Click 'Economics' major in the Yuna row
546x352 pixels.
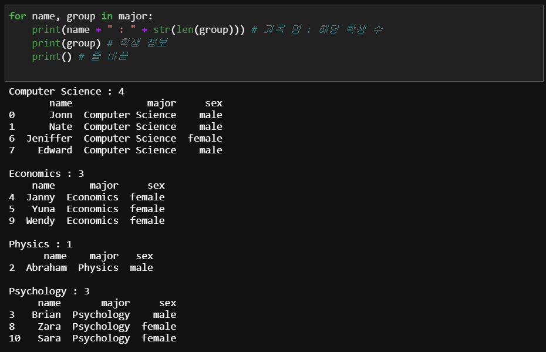pyautogui.click(x=92, y=209)
